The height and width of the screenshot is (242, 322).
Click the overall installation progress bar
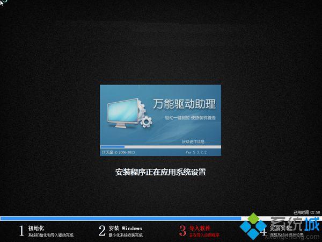(x=161, y=218)
